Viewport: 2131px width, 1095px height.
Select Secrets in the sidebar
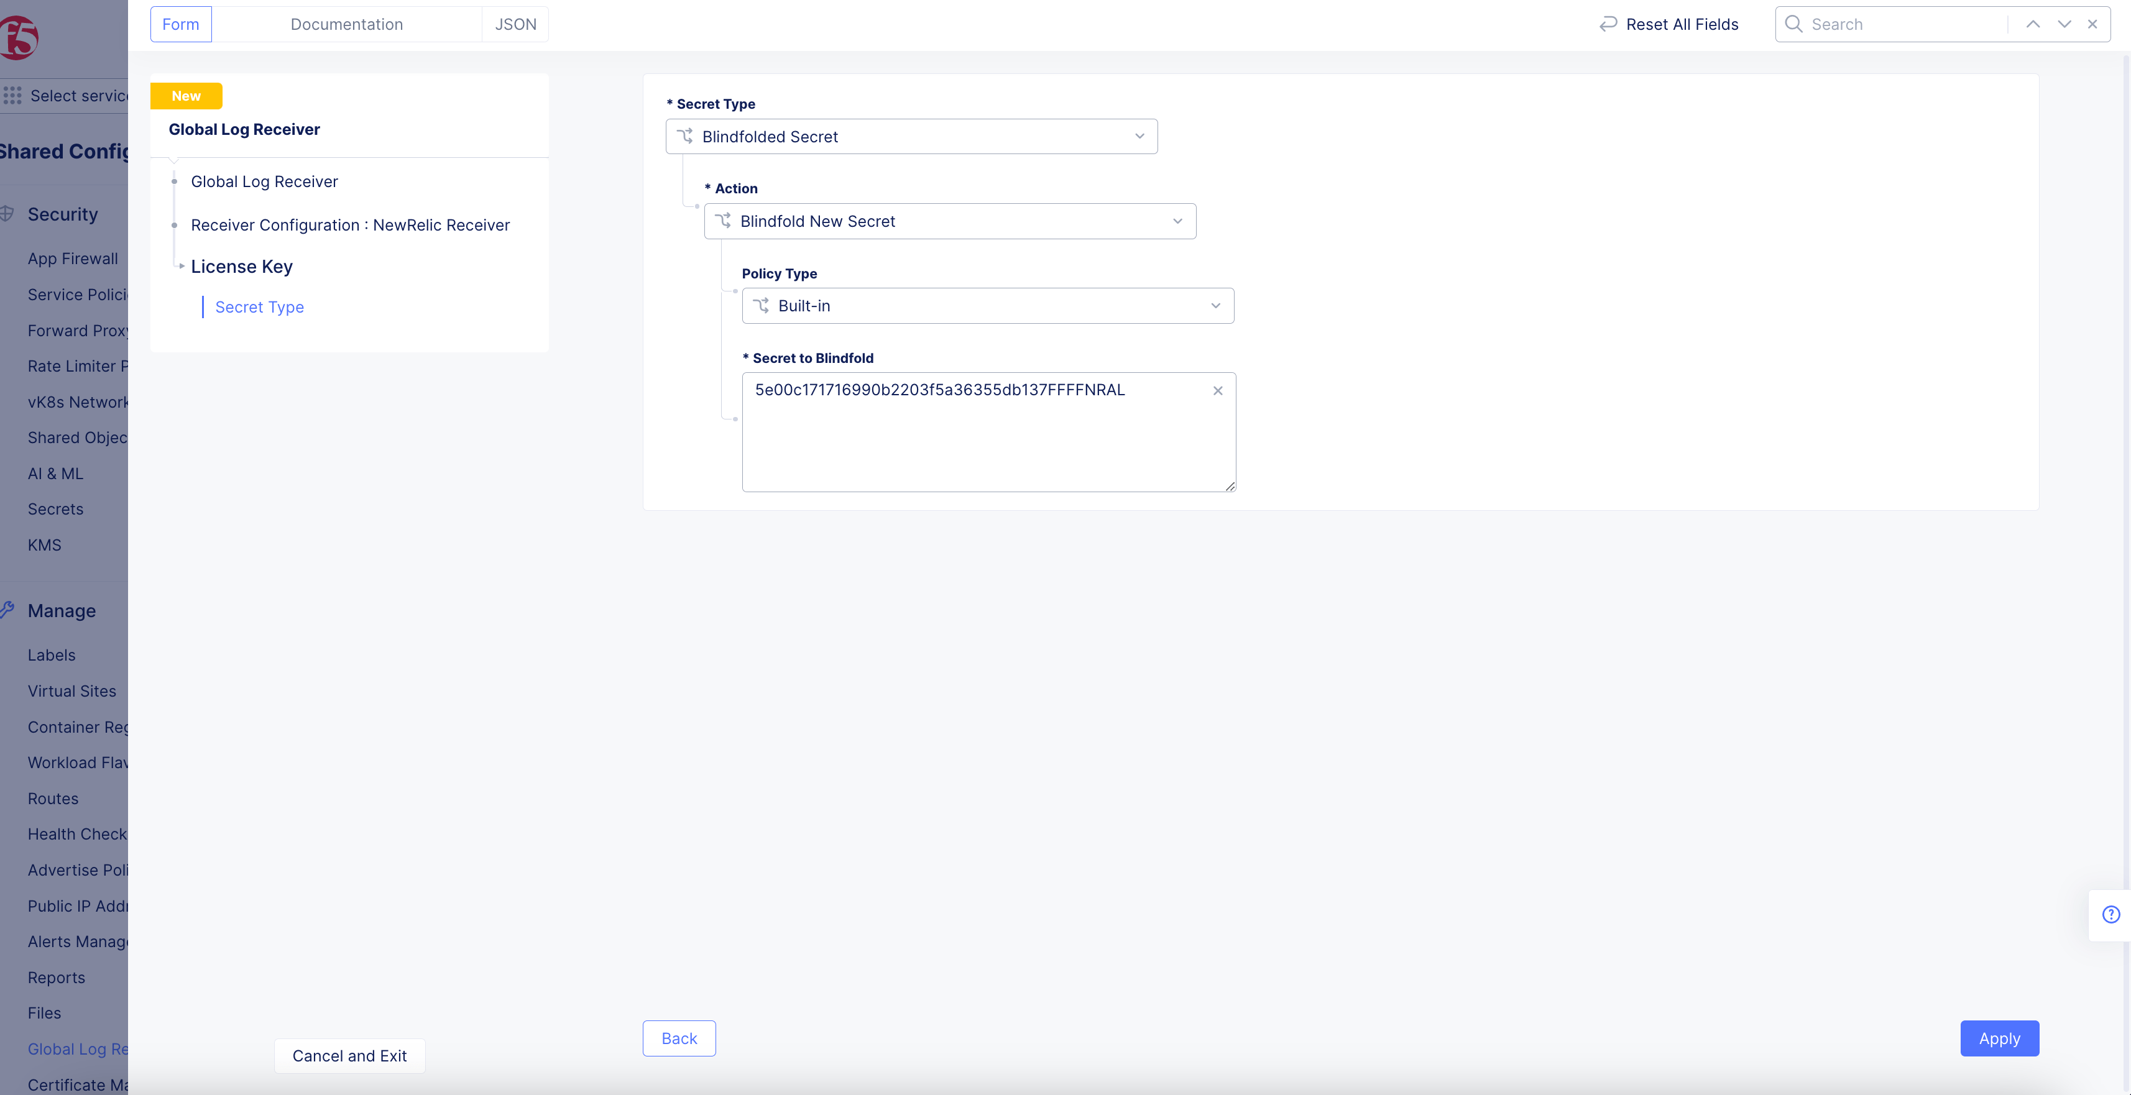[x=55, y=508]
